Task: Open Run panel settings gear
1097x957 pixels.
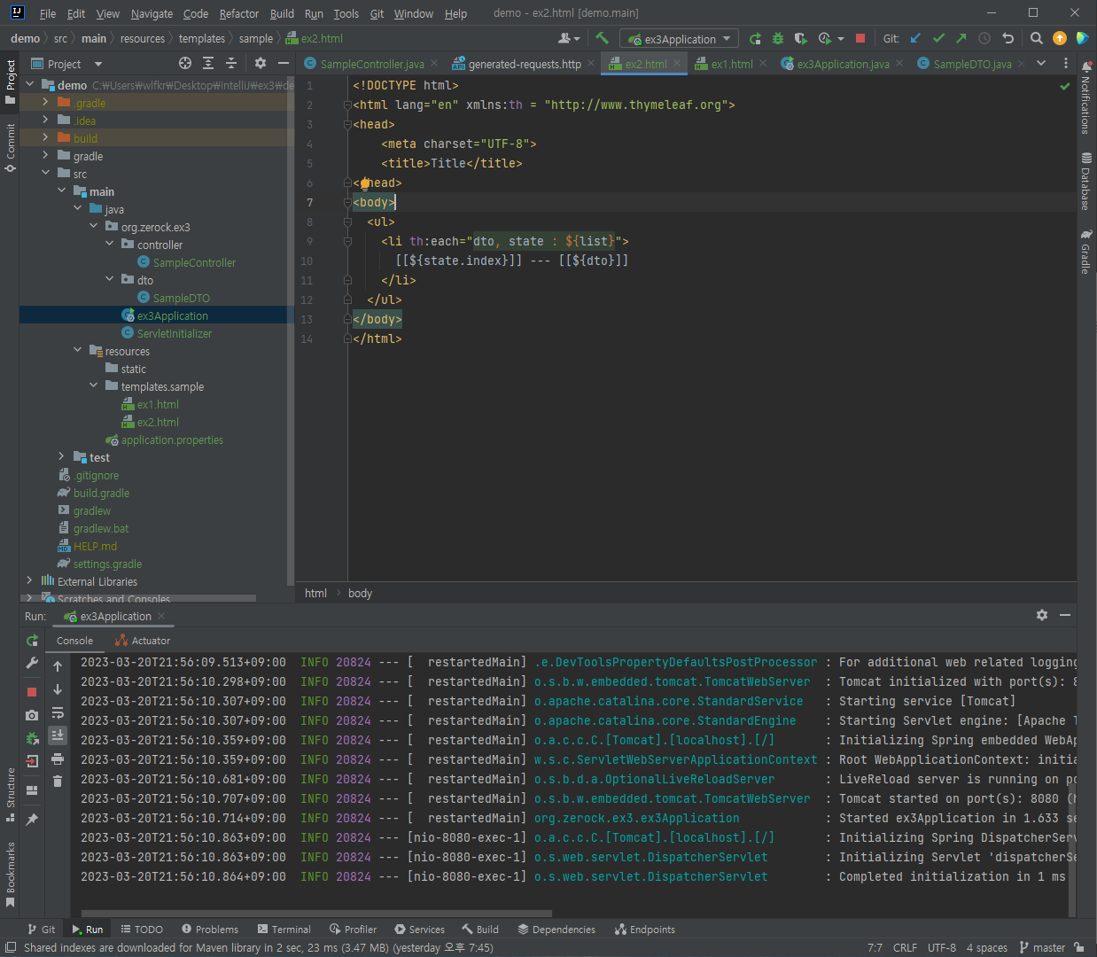Action: point(1042,615)
